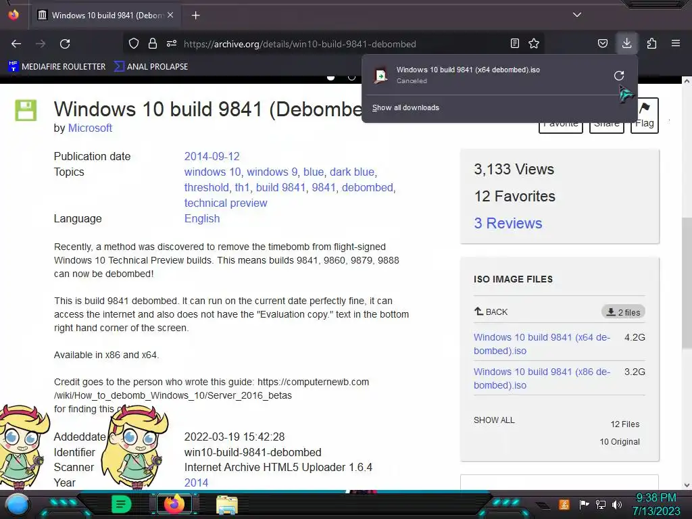
Task: Click SHOW ALL files link
Action: coord(494,420)
